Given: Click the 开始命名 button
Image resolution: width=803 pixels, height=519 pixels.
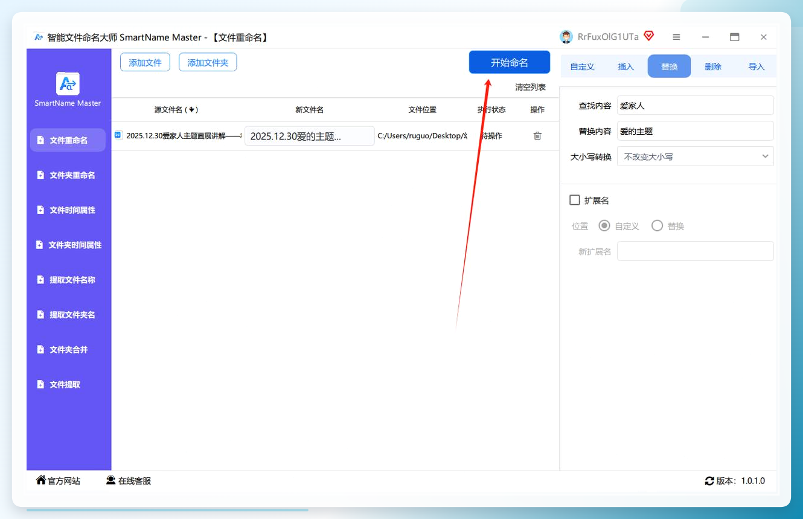Looking at the screenshot, I should click(x=510, y=62).
